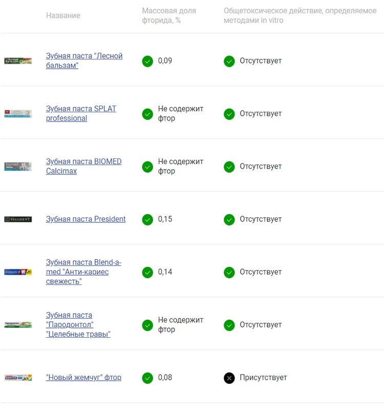
Task: Click the "Массовая доля фторида, %" column header
Action: coord(169,15)
